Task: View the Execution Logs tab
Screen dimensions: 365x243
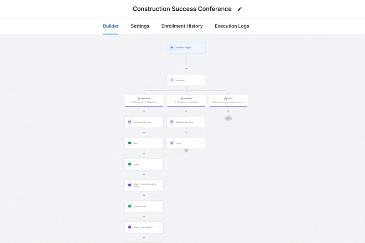Action: tap(232, 26)
